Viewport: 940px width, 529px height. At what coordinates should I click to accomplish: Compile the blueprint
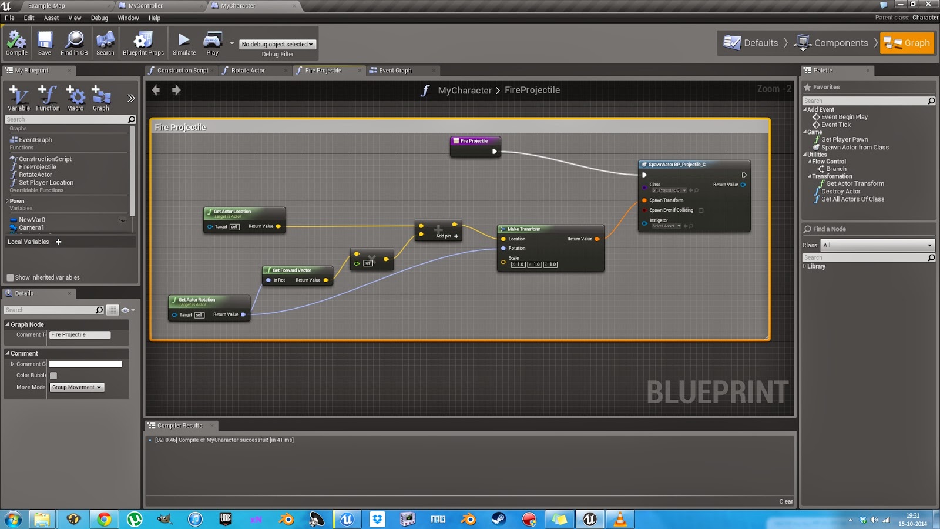pyautogui.click(x=16, y=42)
